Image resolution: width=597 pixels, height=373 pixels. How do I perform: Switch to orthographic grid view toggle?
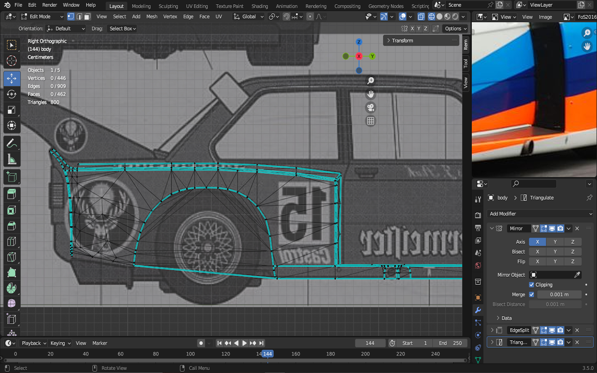[370, 121]
